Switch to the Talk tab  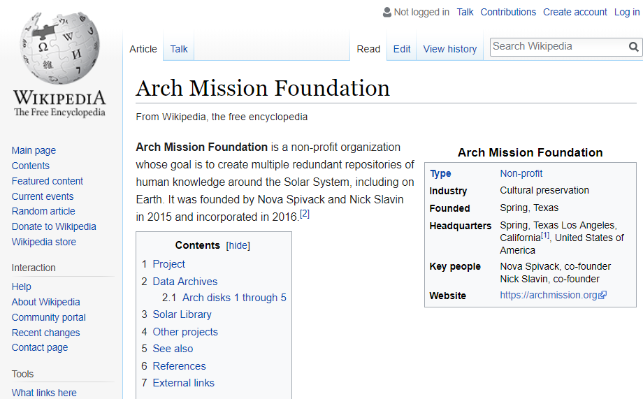(179, 49)
